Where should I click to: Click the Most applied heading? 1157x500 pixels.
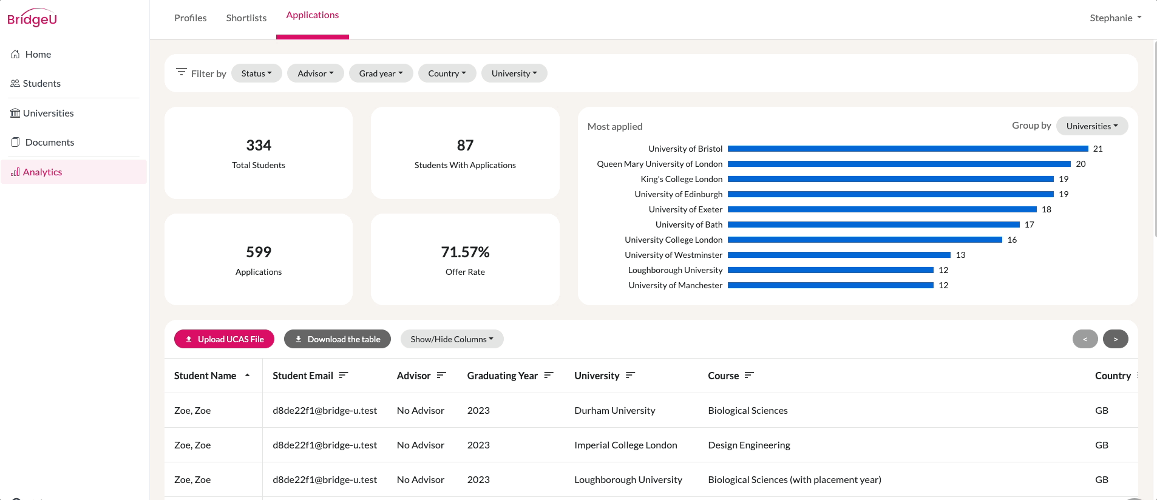615,126
